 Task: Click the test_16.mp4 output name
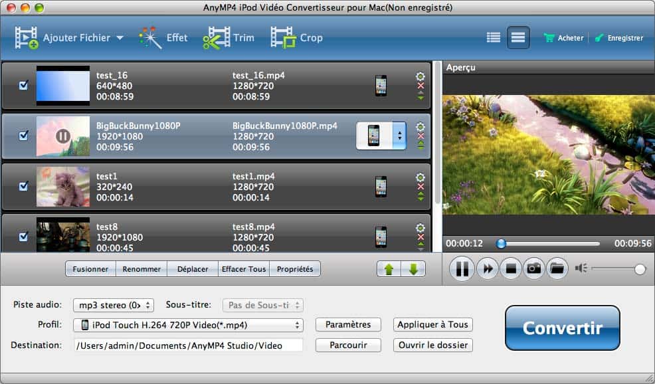[258, 75]
